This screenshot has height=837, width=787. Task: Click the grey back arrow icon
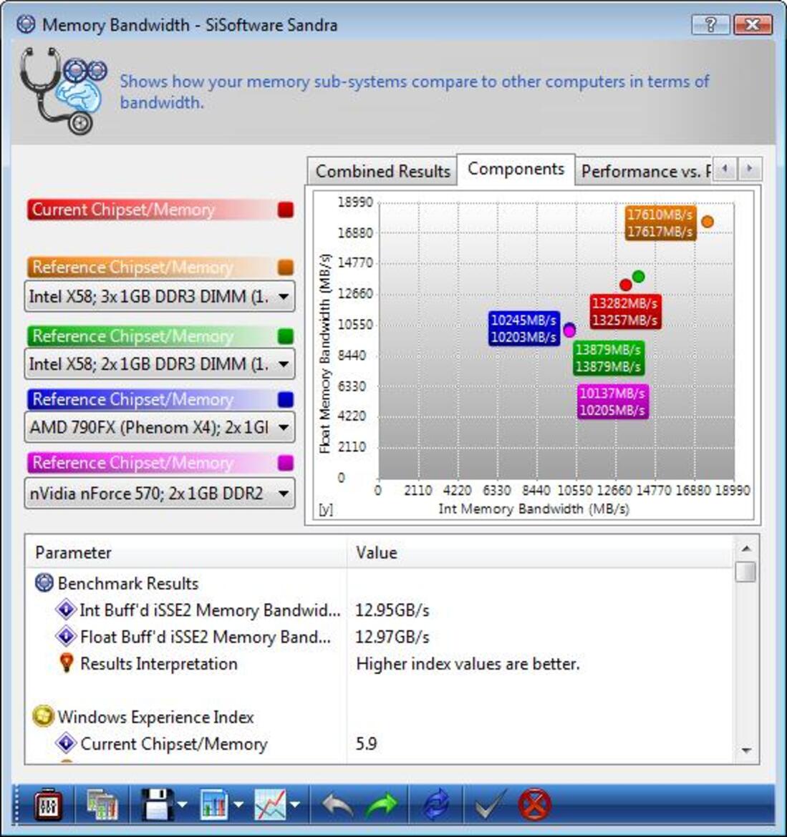click(x=337, y=804)
